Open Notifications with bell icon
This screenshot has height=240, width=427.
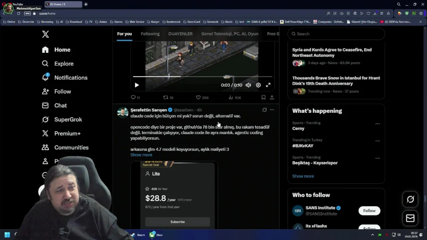[64, 78]
